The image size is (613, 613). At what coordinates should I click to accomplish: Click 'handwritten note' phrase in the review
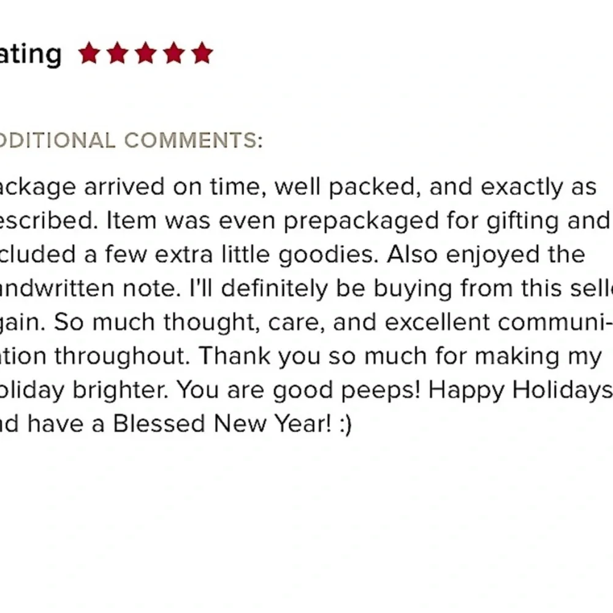click(90, 289)
